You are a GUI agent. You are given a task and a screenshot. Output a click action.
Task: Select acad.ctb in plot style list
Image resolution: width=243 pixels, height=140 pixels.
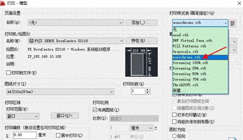(200, 35)
